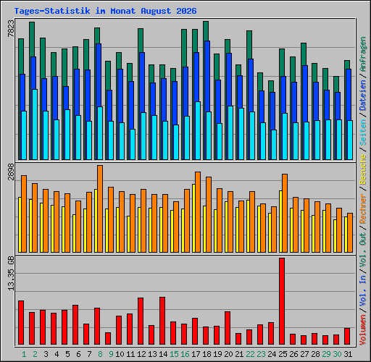
Task: Click day label 8 on the axis
Action: point(100,354)
